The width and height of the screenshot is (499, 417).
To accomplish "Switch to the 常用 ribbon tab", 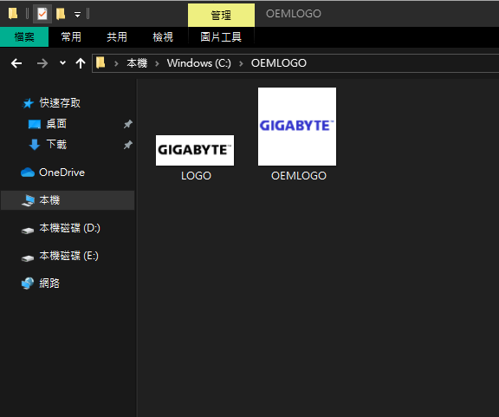I will (x=71, y=37).
